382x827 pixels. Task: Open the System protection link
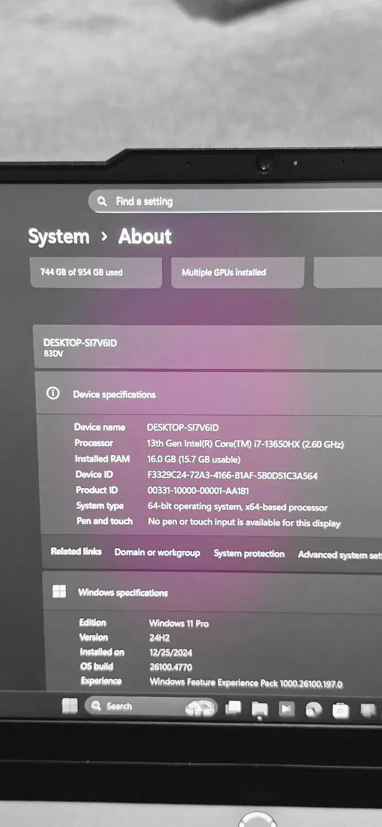tap(249, 554)
